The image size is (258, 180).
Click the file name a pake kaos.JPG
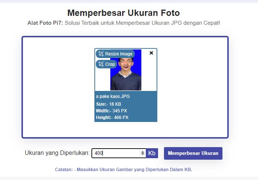point(113,96)
